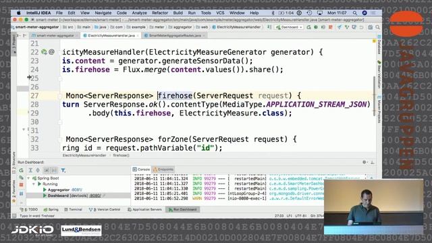Click the Rerun icon in Run Dashboard

[21, 171]
